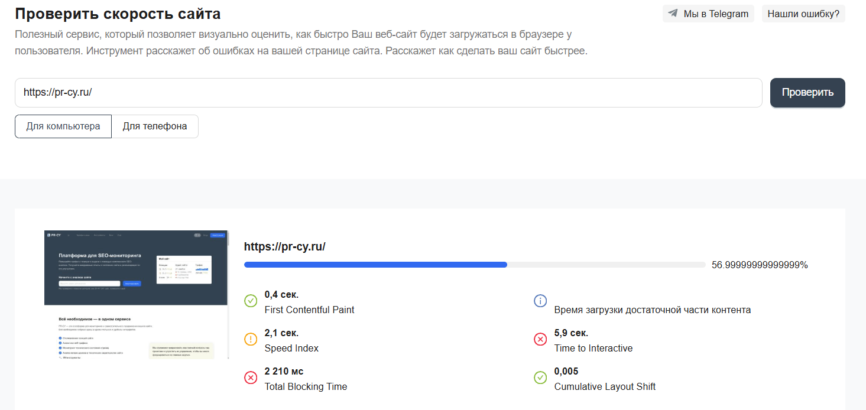Click red cross icon beside Time to Interactive
This screenshot has height=410, width=866.
point(540,339)
